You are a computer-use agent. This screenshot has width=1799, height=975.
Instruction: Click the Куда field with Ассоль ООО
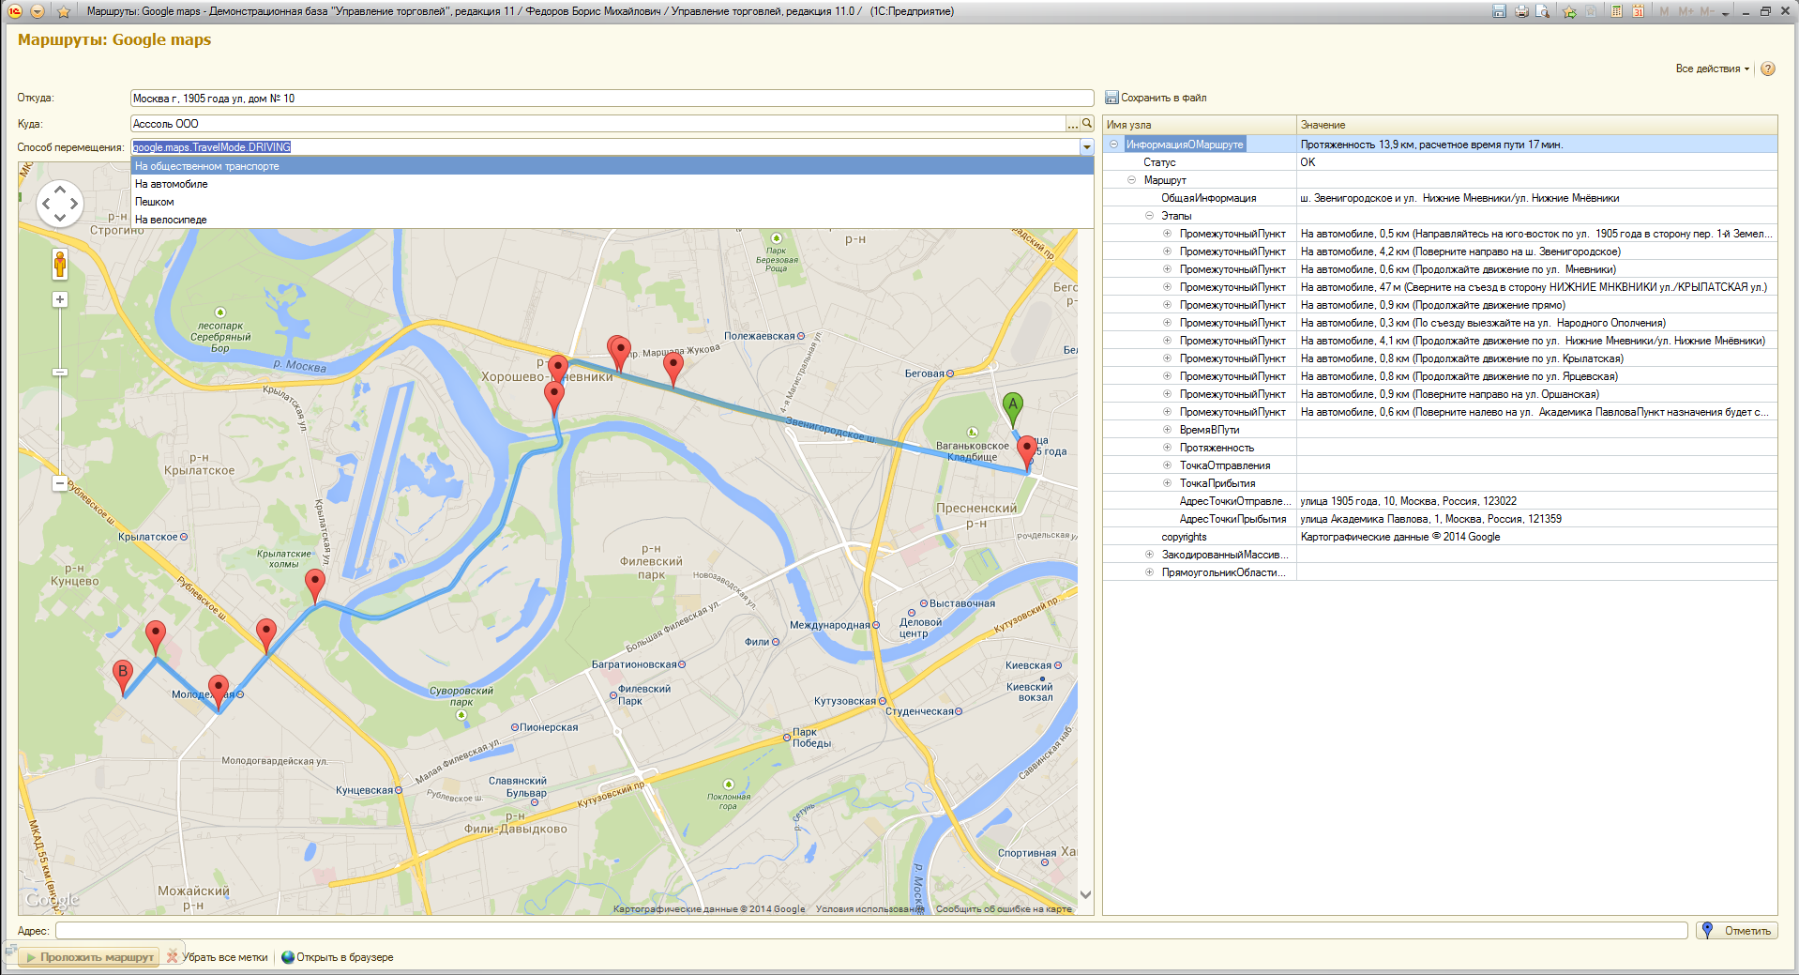(597, 124)
